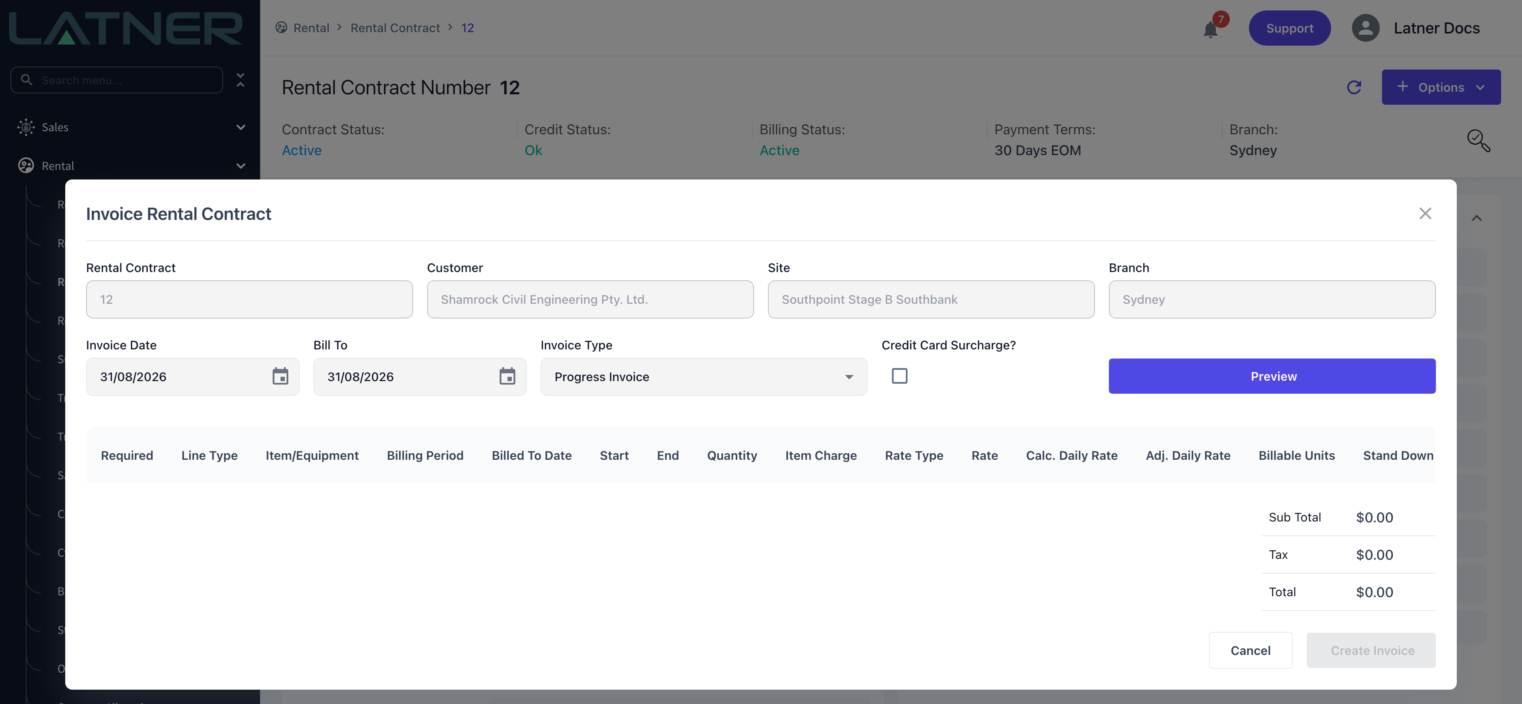Open the Options dropdown menu
The width and height of the screenshot is (1522, 704).
click(x=1440, y=87)
